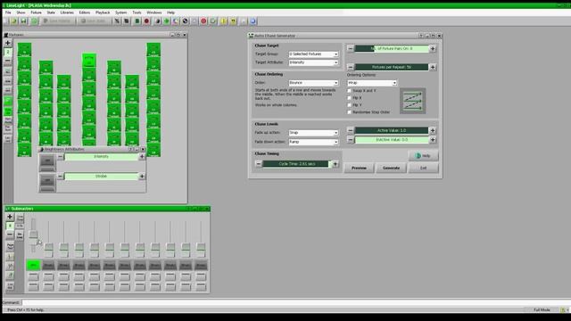
Task: Open the Fade up action dropdown
Action: (313, 133)
